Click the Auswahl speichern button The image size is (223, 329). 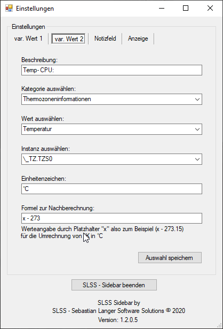[170, 258]
